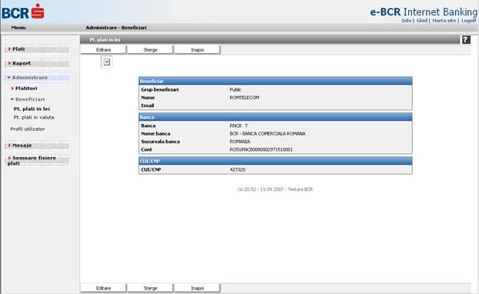479x294 pixels.
Task: Click the top Sterge button
Action: coord(150,50)
